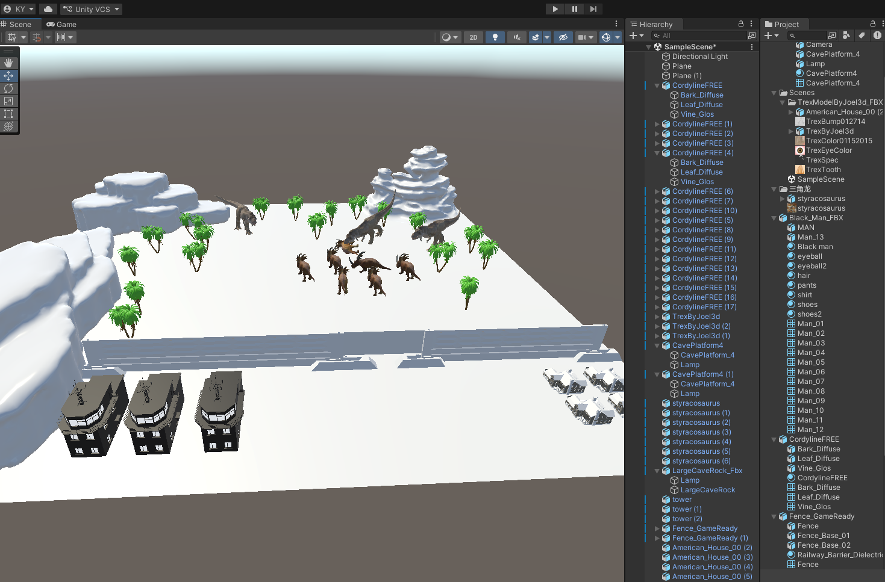Open Project panel three-dot menu
The image size is (885, 582).
coord(883,24)
